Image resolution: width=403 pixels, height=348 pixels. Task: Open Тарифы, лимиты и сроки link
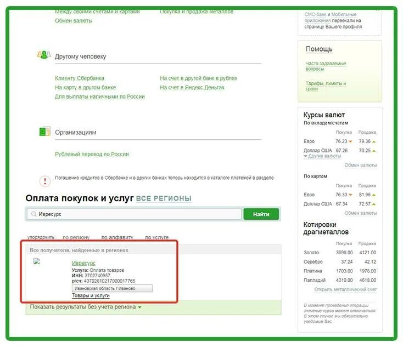[x=326, y=86]
